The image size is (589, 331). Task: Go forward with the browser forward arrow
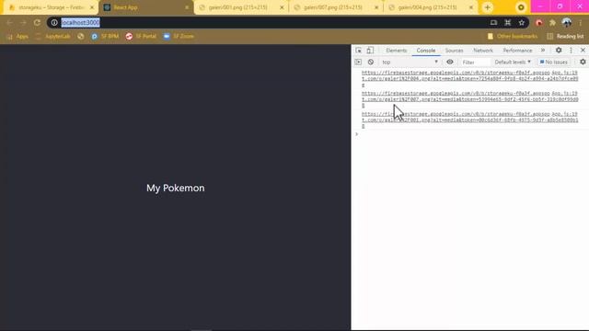(x=23, y=23)
